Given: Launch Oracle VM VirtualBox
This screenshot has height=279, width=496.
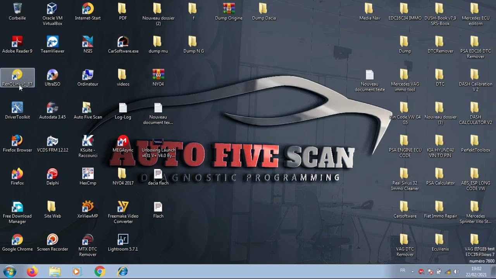Looking at the screenshot, I should click(52, 14).
